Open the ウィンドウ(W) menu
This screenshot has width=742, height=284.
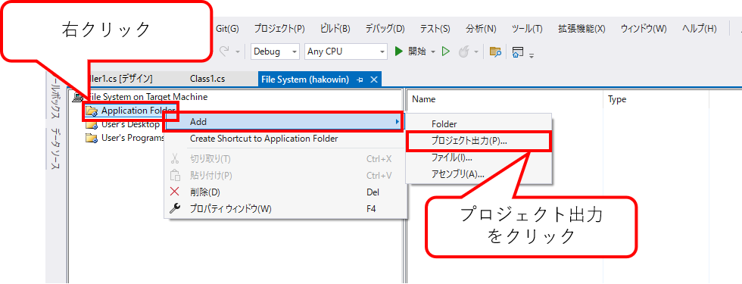(x=644, y=29)
